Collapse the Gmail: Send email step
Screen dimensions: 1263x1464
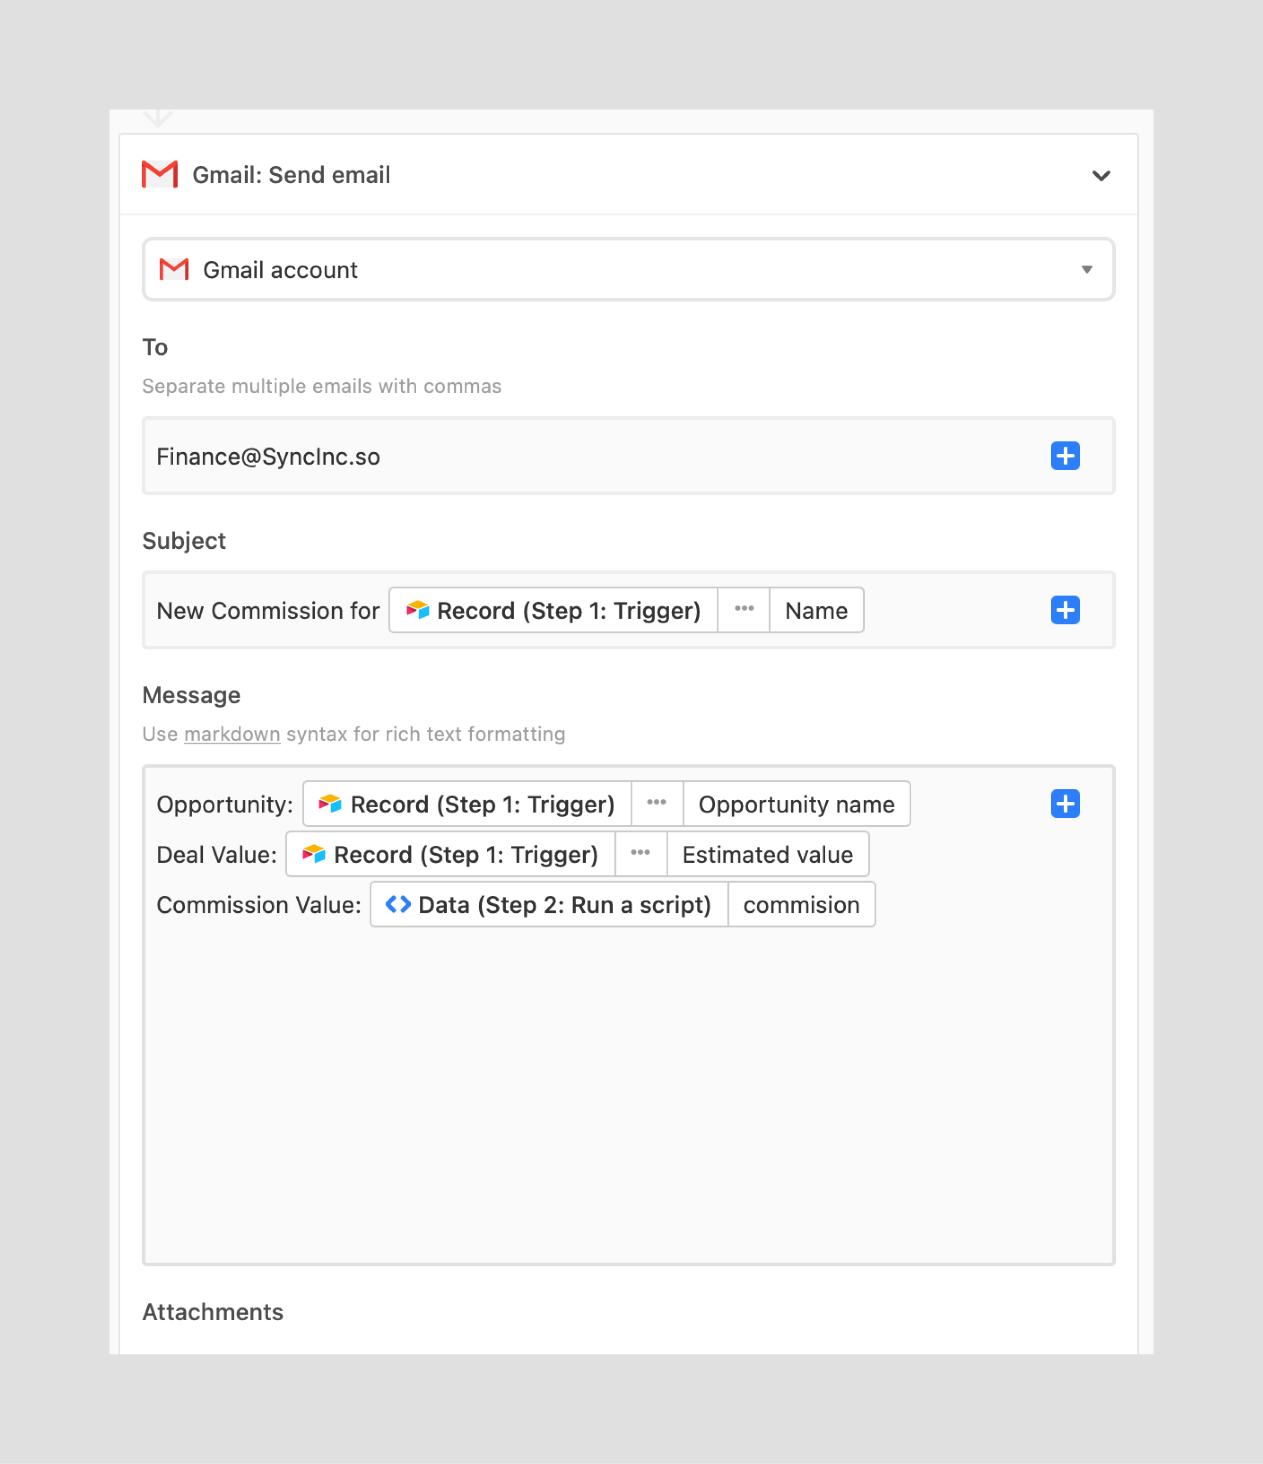(1100, 176)
